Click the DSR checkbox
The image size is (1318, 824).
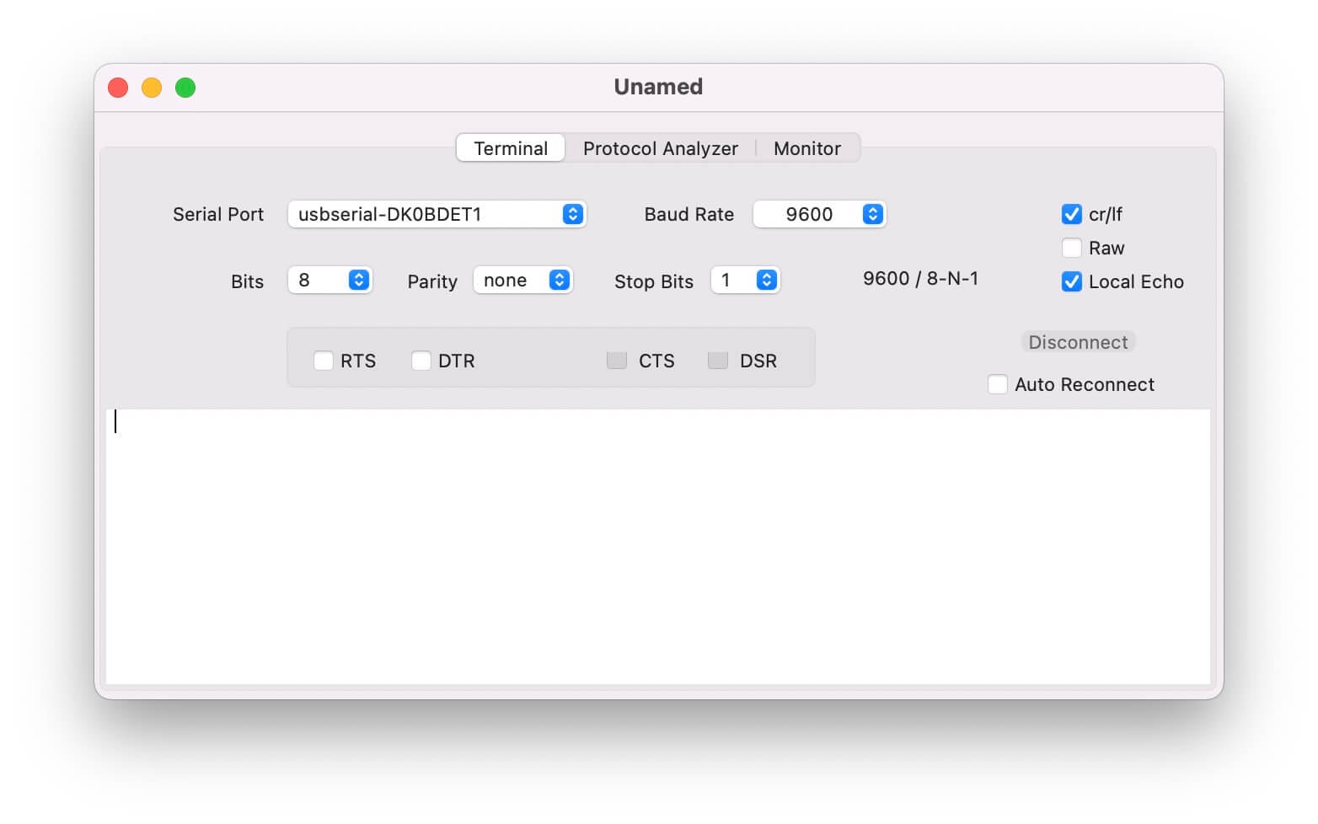click(x=718, y=360)
